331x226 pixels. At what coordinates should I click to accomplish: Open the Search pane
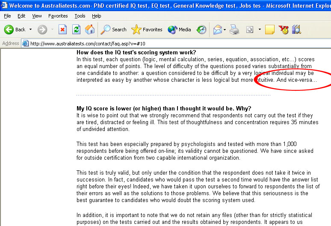coord(113,30)
